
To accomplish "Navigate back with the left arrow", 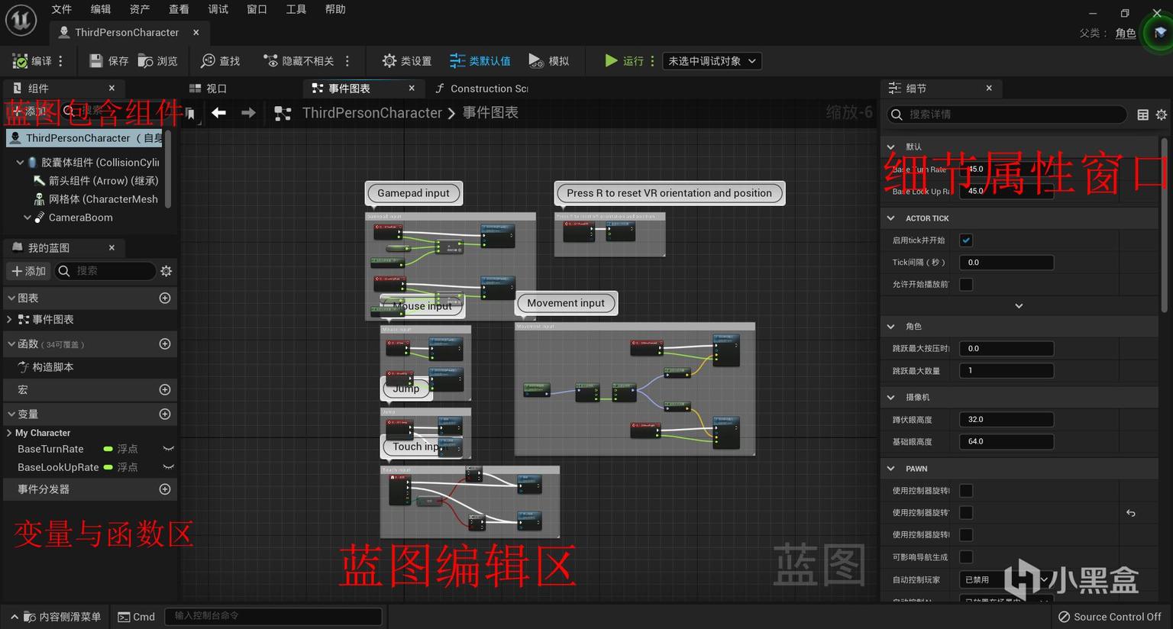I will [x=219, y=113].
